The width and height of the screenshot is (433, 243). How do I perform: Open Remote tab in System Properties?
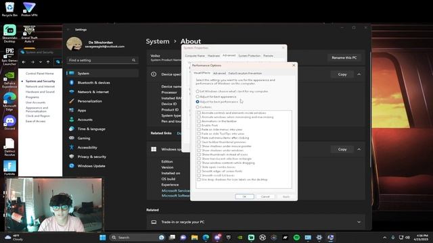[x=268, y=55]
